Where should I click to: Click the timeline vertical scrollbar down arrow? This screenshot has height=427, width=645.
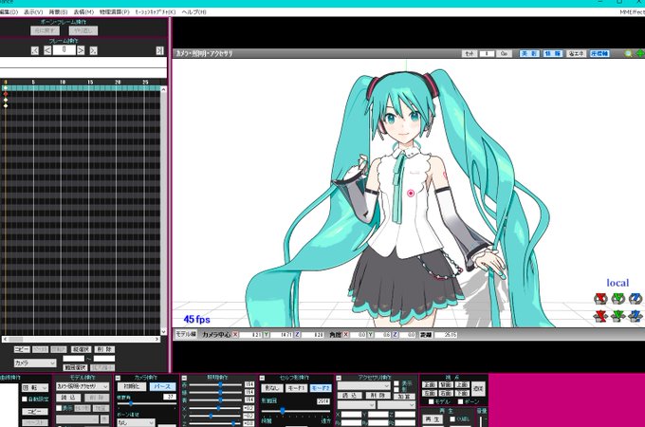164,331
